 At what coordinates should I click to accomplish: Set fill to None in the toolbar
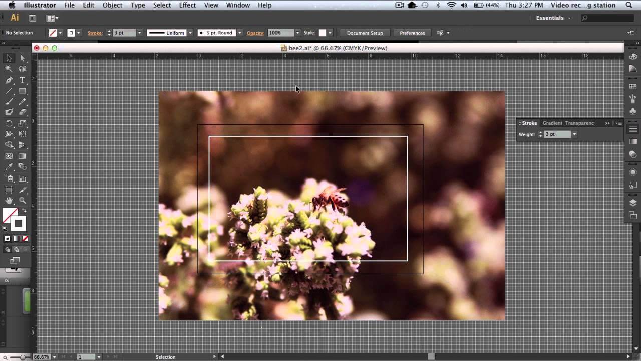[24, 239]
